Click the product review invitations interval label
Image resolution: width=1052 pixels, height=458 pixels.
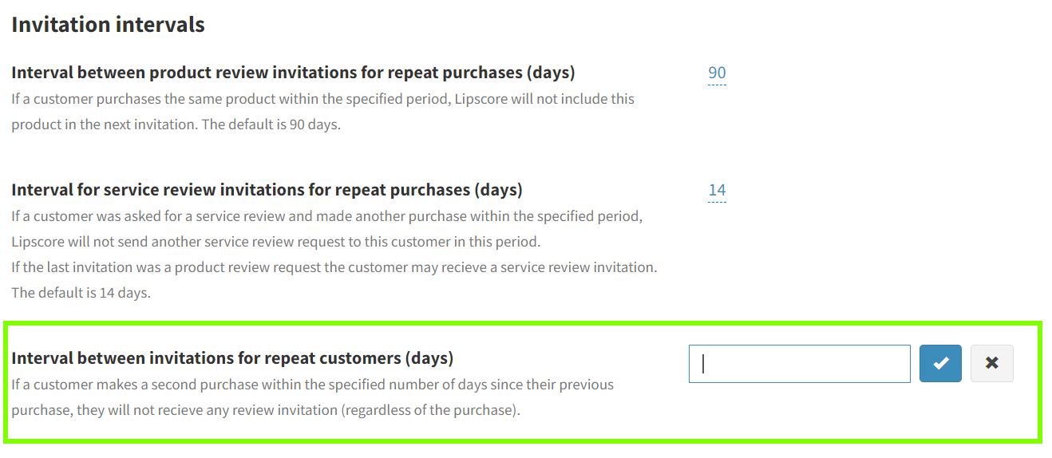point(293,73)
